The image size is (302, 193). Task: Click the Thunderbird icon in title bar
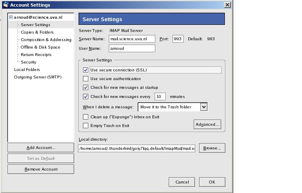pyautogui.click(x=5, y=5)
